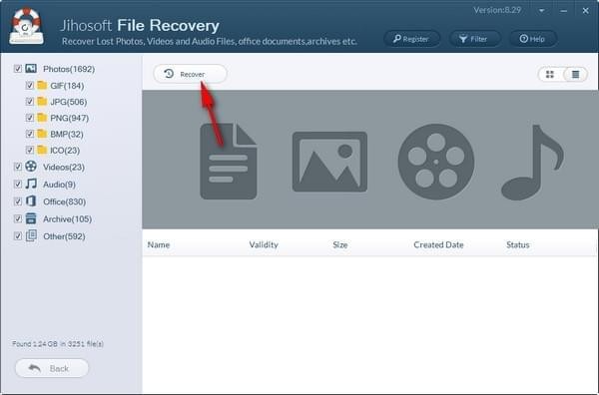This screenshot has width=599, height=395.
Task: Select the Other(592) category label
Action: click(x=64, y=236)
